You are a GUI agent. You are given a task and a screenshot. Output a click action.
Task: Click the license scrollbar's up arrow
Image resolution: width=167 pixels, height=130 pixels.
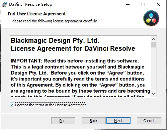coord(154,39)
